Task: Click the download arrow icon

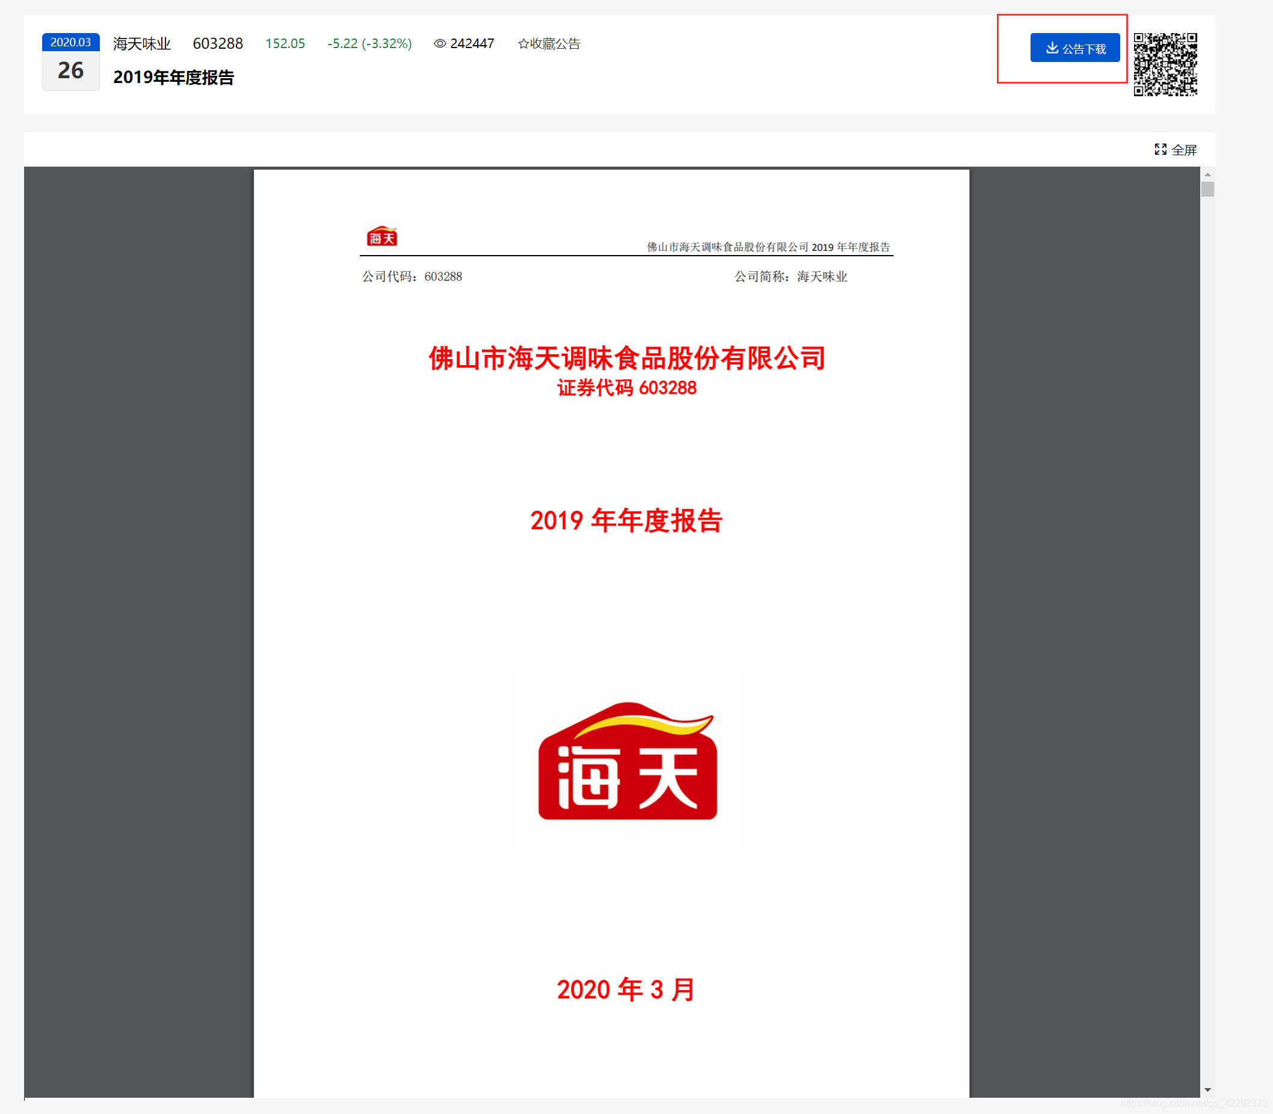Action: coord(1052,48)
